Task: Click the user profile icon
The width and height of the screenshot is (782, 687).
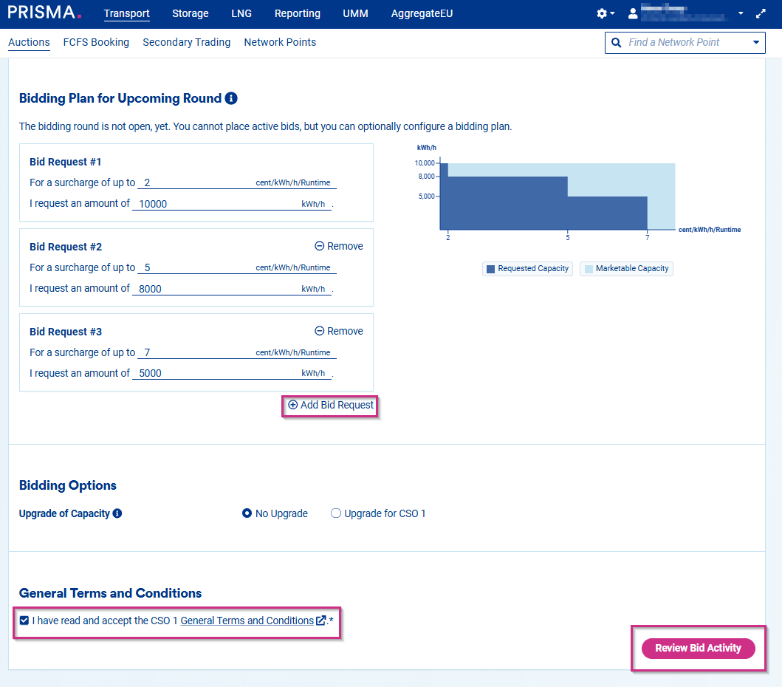Action: (633, 14)
